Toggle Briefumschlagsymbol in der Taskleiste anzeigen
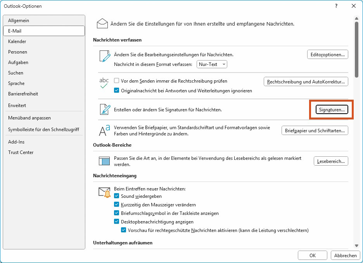This screenshot has height=263, width=363. [116, 213]
